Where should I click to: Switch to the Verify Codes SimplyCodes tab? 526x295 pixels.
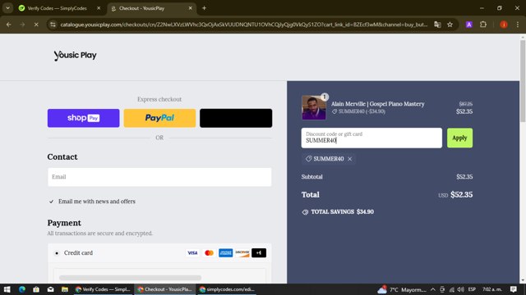click(x=57, y=8)
